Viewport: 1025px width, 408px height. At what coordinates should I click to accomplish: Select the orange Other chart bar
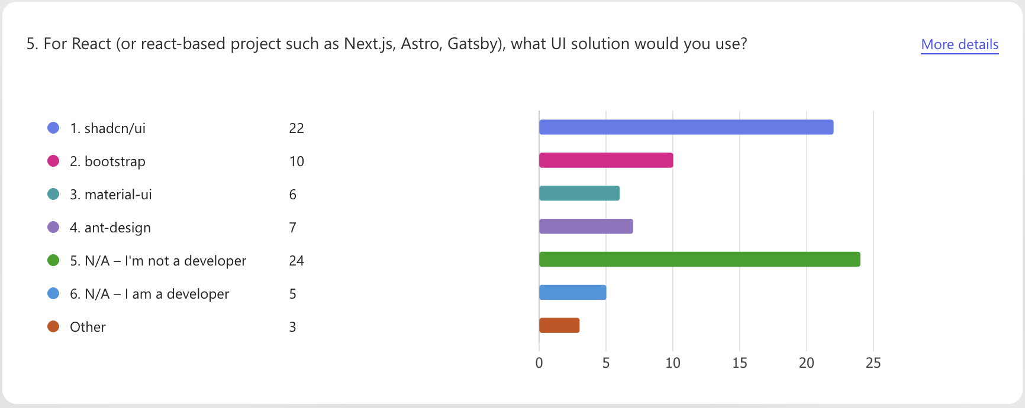click(x=559, y=326)
